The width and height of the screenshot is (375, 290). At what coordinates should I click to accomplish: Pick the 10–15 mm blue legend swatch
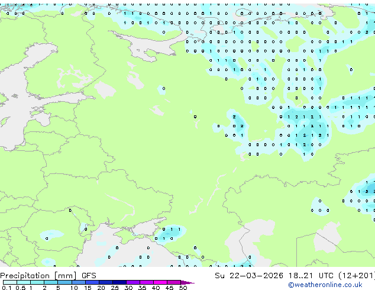coord(79,282)
